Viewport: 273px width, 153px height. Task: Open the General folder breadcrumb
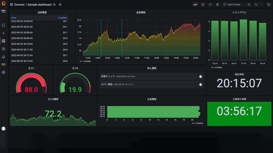coord(19,5)
